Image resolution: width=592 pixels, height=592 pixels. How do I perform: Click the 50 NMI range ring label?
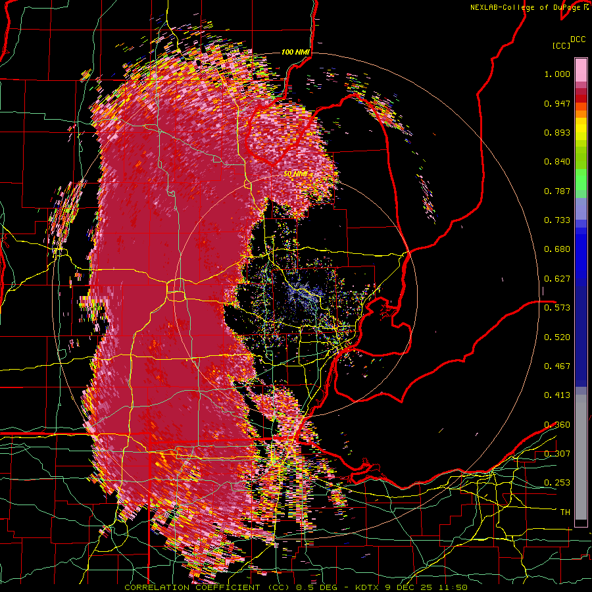(x=295, y=174)
